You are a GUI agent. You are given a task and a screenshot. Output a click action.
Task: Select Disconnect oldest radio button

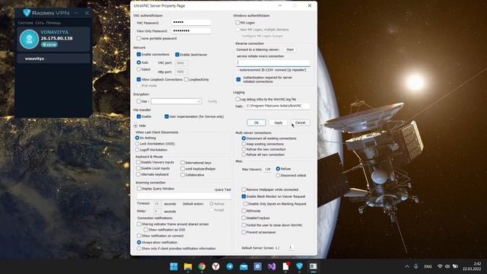click(278, 176)
